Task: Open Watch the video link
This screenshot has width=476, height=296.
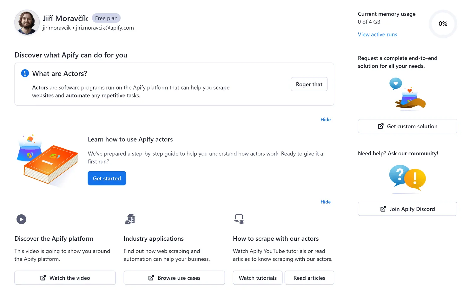Action: point(65,278)
